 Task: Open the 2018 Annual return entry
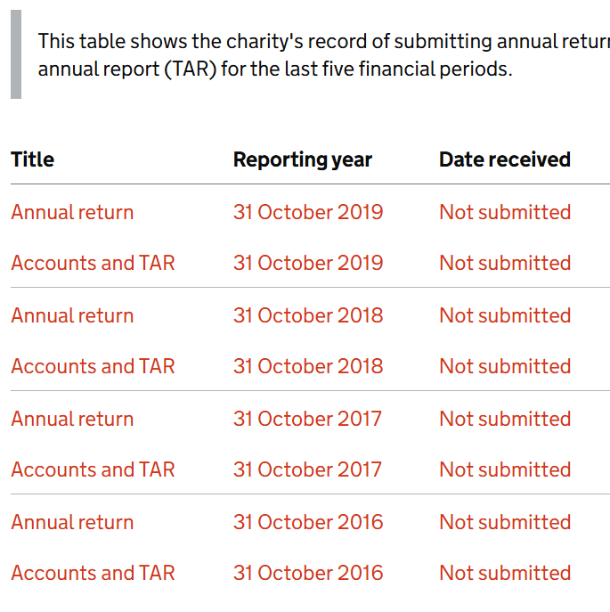click(72, 315)
